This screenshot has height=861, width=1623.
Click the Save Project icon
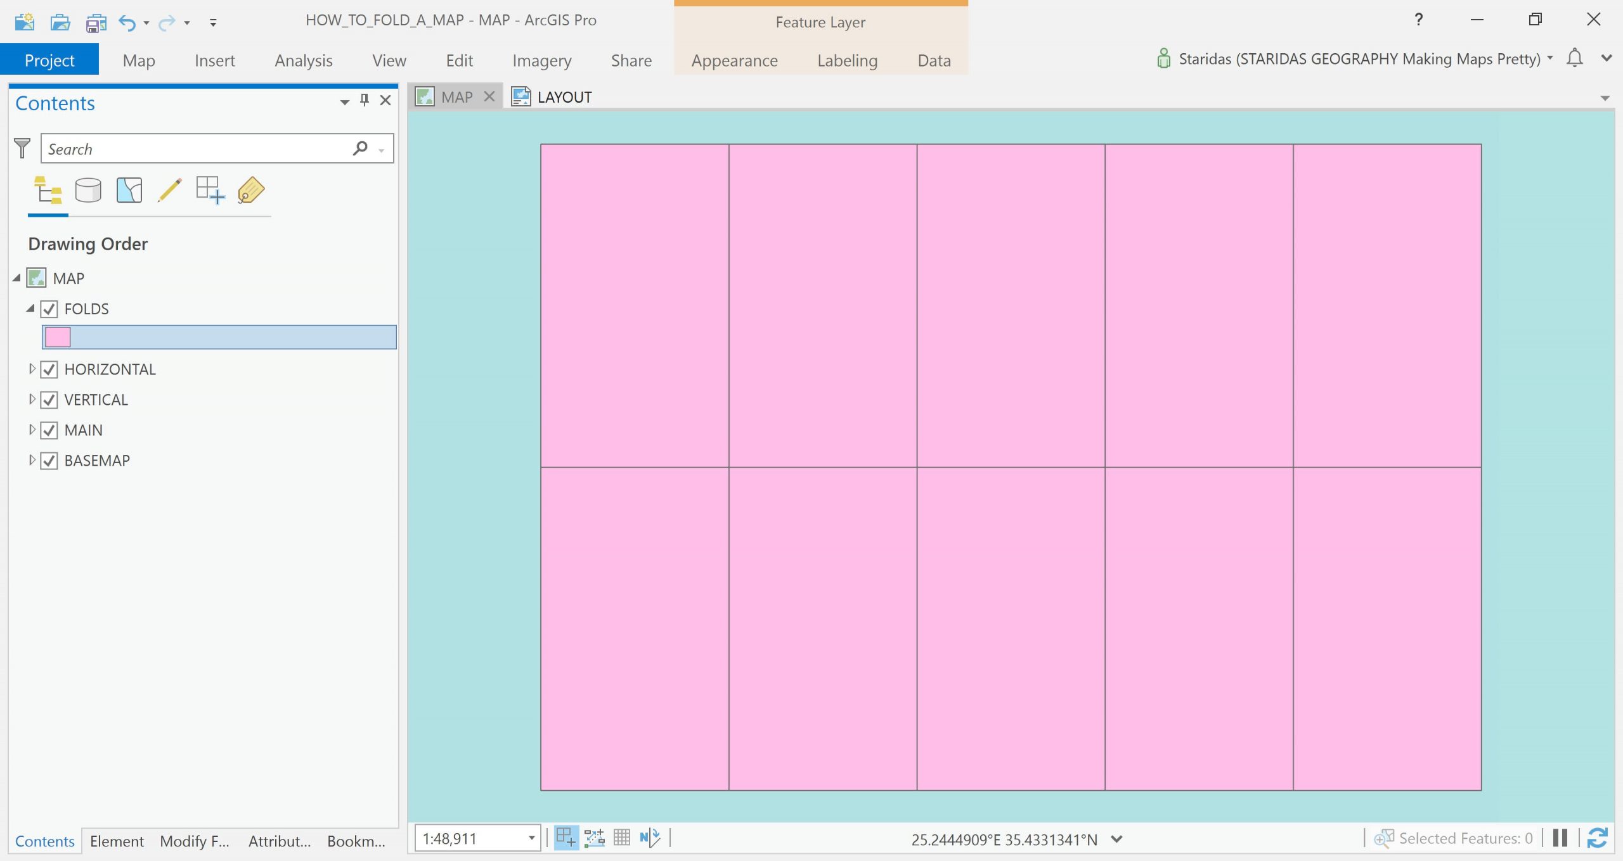(96, 23)
